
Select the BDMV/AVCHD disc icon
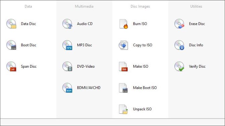(x=67, y=88)
